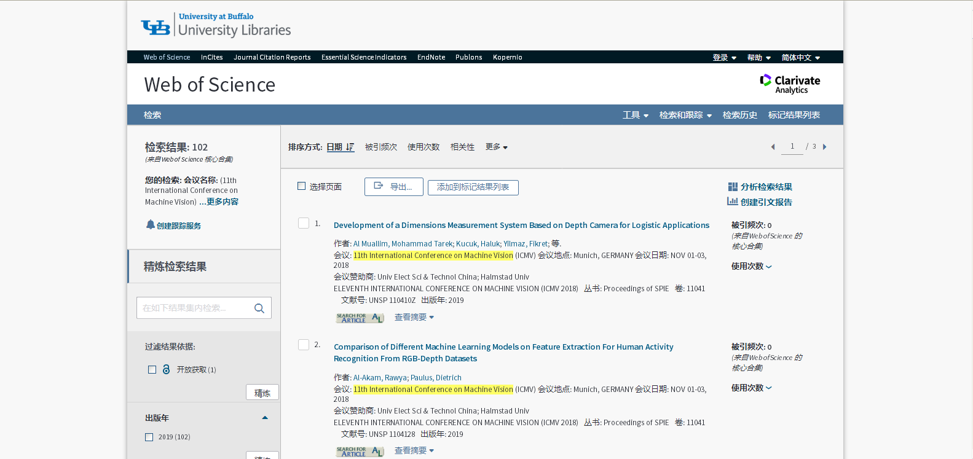Viewport: 973px width, 459px height.
Task: Go to previous results page arrow
Action: coord(773,147)
